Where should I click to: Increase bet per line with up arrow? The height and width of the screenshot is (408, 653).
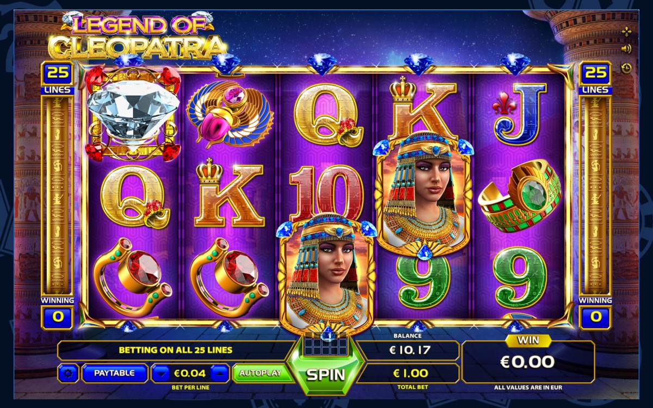219,374
